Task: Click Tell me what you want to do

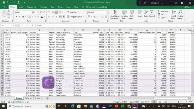Action: [96, 7]
